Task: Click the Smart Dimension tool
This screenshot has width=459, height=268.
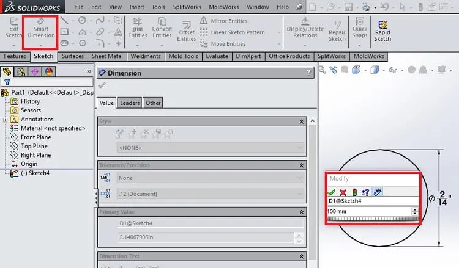Action: coord(40,29)
